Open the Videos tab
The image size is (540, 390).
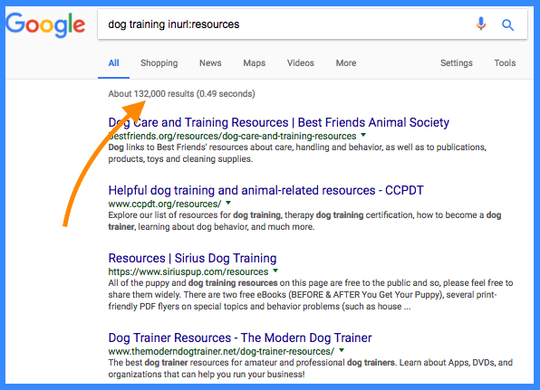[x=301, y=63]
